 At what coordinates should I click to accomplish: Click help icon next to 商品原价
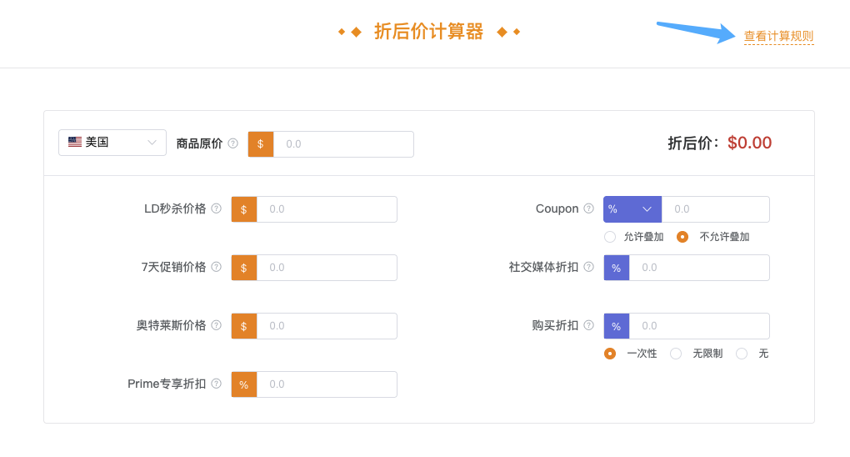[x=233, y=143]
